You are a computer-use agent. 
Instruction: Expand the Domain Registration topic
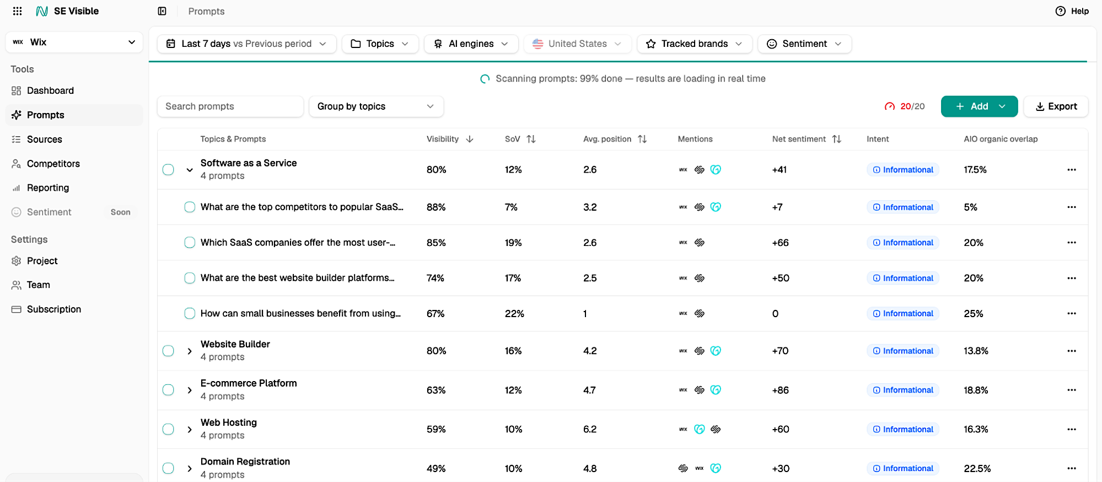coord(190,468)
